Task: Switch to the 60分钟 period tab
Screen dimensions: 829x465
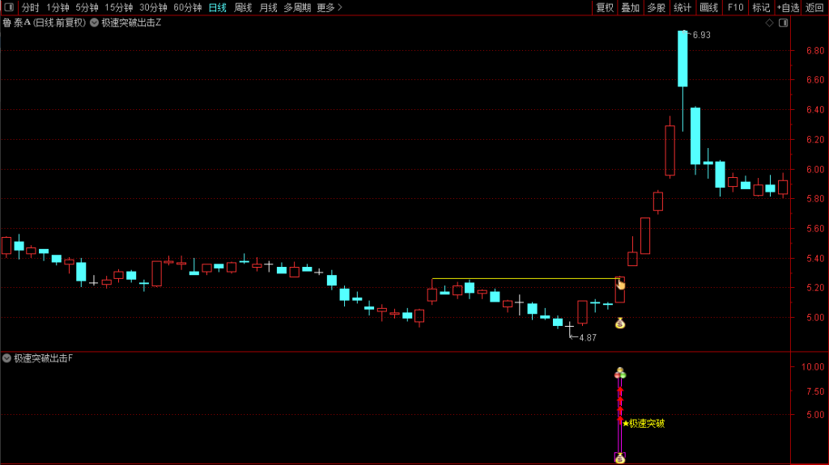Action: [187, 7]
